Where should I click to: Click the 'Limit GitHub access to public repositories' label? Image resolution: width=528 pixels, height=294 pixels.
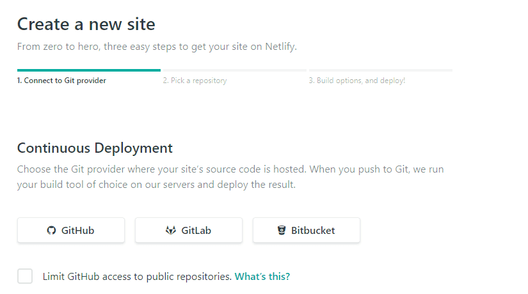point(137,277)
